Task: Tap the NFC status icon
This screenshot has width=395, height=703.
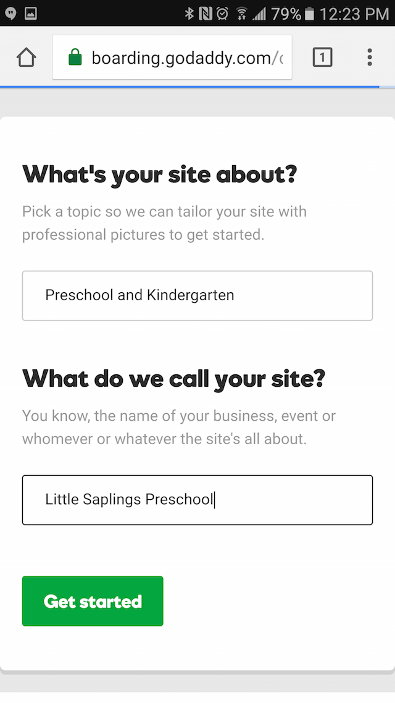Action: (x=205, y=14)
